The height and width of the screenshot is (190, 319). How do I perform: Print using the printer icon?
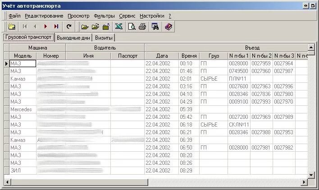pyautogui.click(x=142, y=27)
